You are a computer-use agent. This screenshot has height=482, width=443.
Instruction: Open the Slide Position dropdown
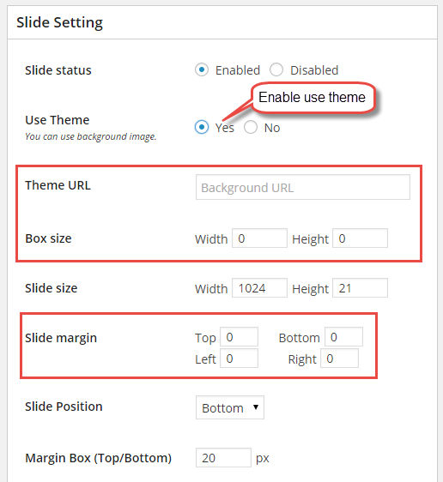coord(230,407)
